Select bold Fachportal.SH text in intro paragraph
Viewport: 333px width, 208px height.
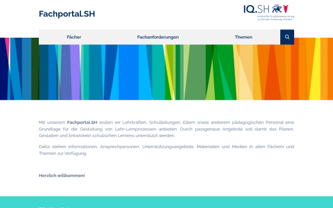pos(82,123)
